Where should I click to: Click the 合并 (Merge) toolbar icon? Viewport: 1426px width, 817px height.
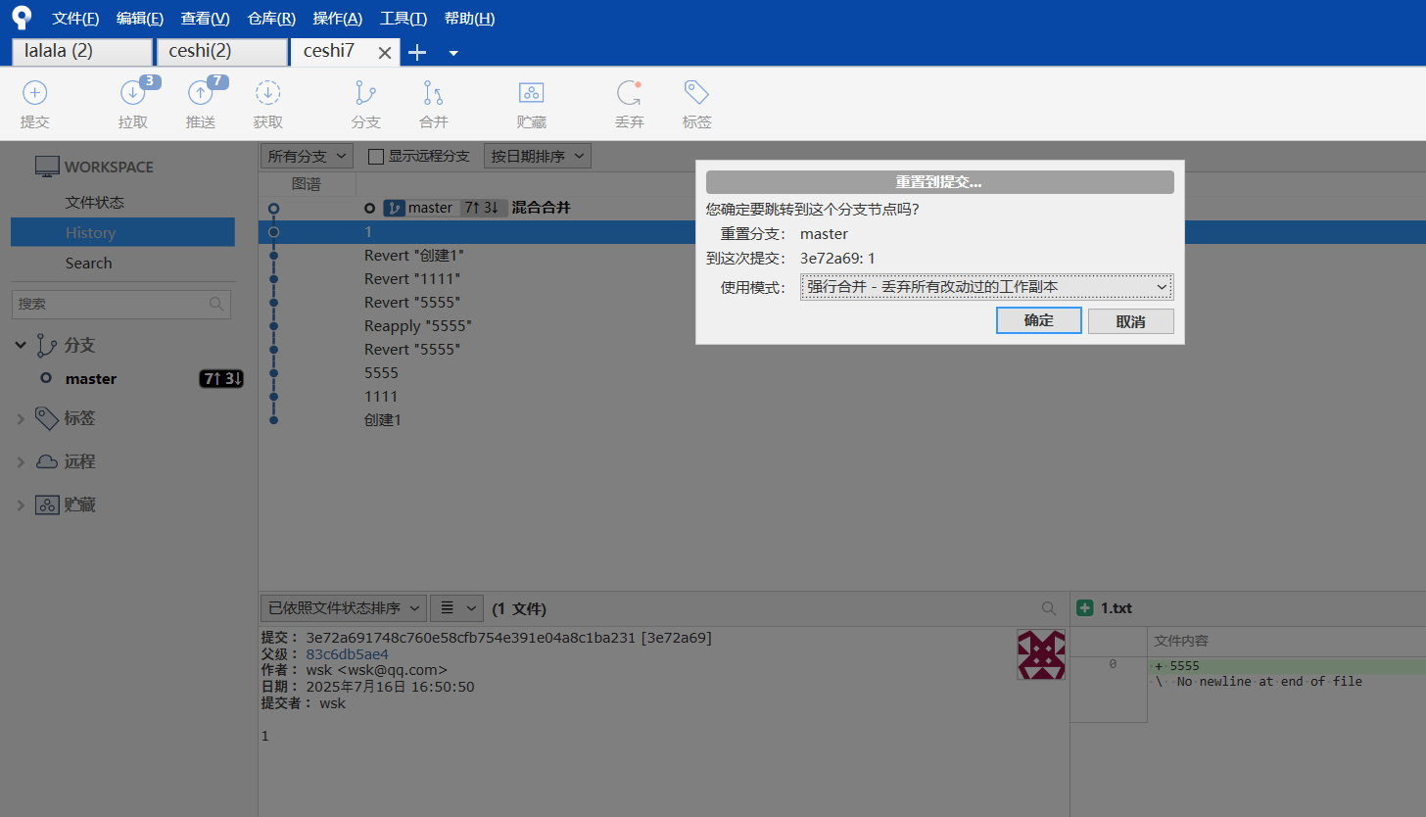(433, 93)
